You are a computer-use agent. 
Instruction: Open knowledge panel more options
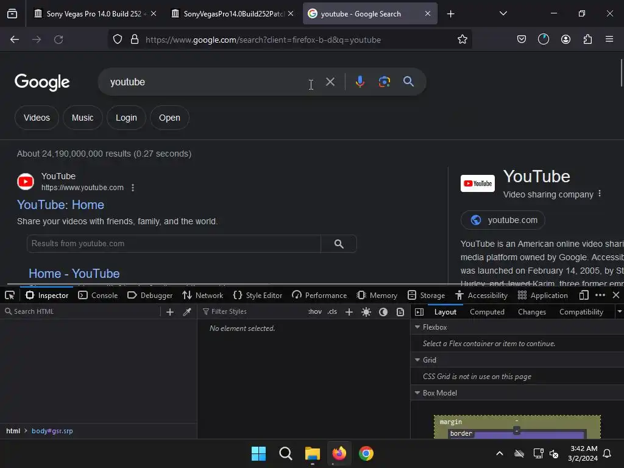pos(600,194)
